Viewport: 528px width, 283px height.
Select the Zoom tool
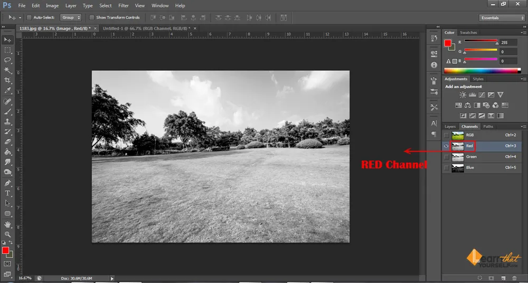pyautogui.click(x=8, y=234)
